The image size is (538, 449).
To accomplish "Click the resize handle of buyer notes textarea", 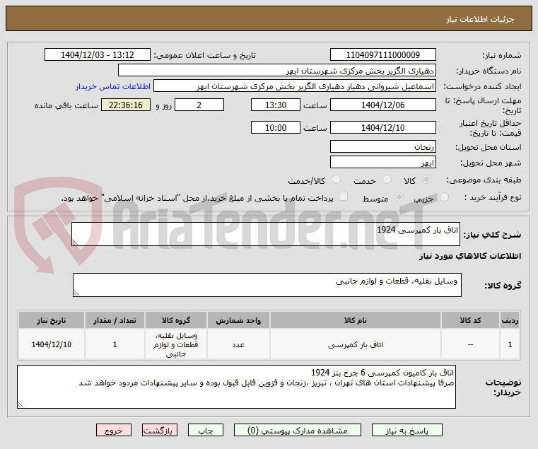I will click(21, 405).
